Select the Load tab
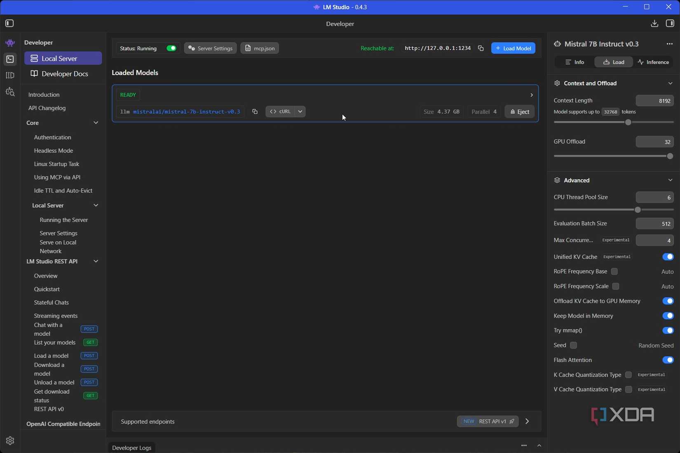The image size is (680, 453). pyautogui.click(x=613, y=62)
